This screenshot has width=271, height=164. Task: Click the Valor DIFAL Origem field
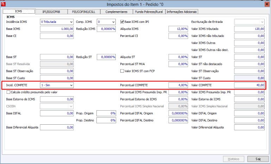coord(249,113)
